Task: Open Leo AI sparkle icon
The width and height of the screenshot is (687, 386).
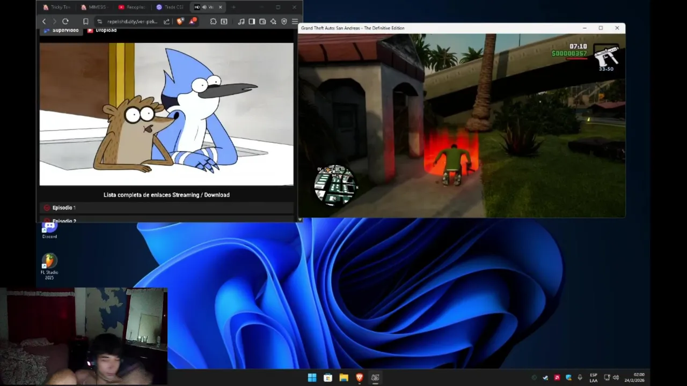Action: pyautogui.click(x=273, y=21)
